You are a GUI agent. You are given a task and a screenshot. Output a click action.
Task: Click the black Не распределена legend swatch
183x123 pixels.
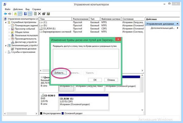[41, 113]
